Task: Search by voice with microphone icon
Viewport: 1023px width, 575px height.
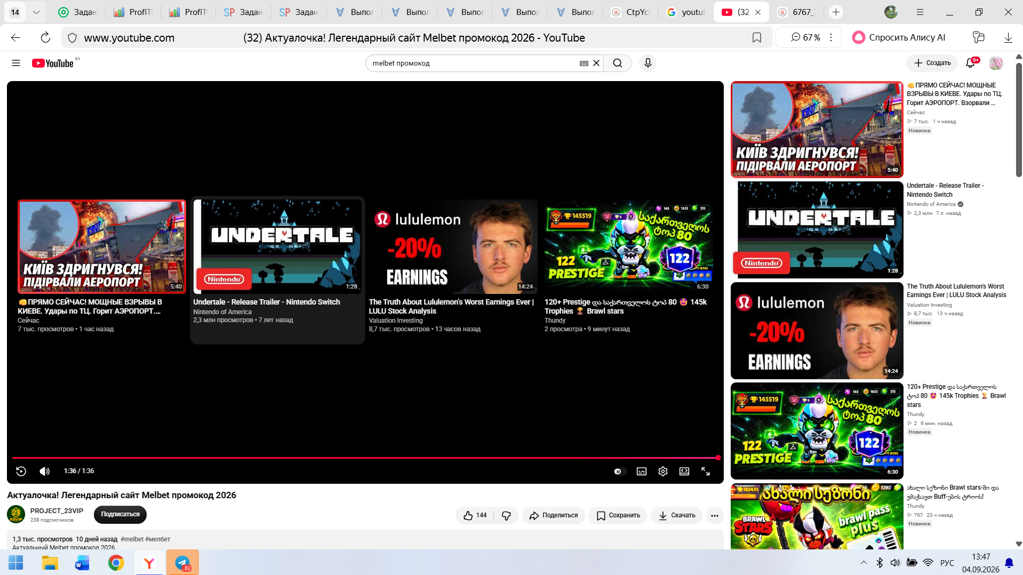Action: click(648, 63)
